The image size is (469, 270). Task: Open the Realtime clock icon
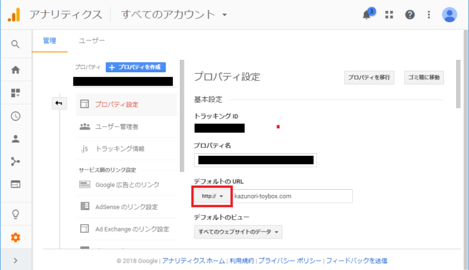[15, 116]
